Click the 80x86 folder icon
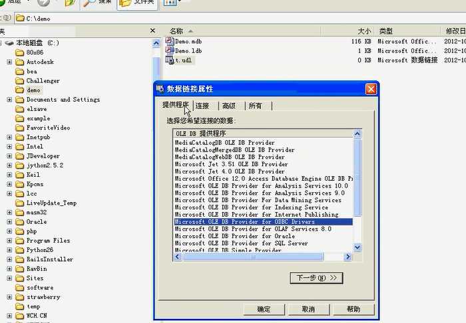The image size is (466, 323). coord(19,53)
